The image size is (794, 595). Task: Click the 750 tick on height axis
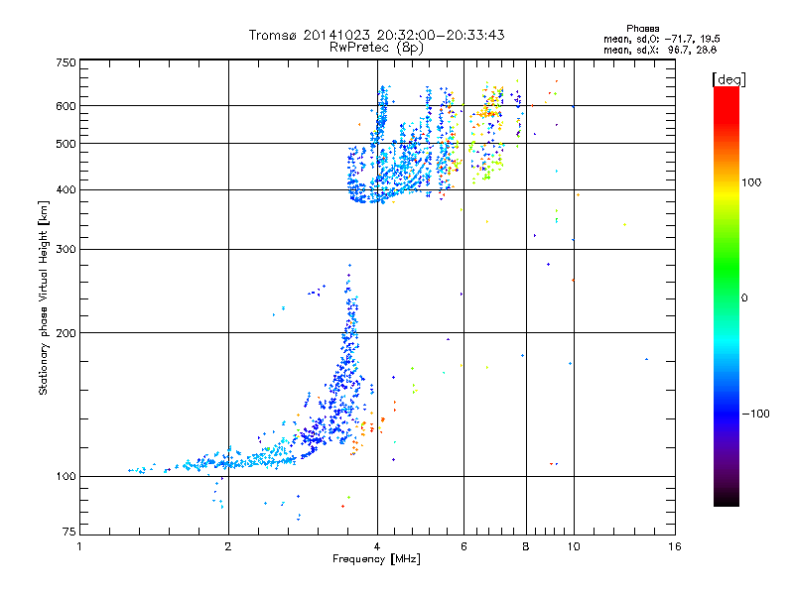[x=66, y=61]
